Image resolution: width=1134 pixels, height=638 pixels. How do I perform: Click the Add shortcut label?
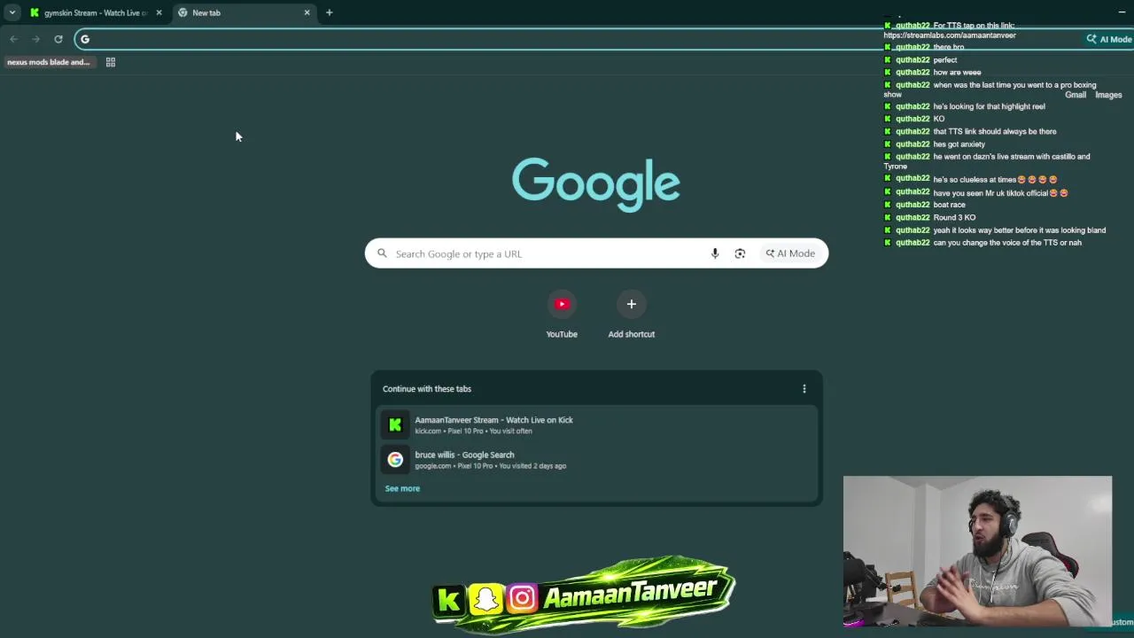point(632,334)
